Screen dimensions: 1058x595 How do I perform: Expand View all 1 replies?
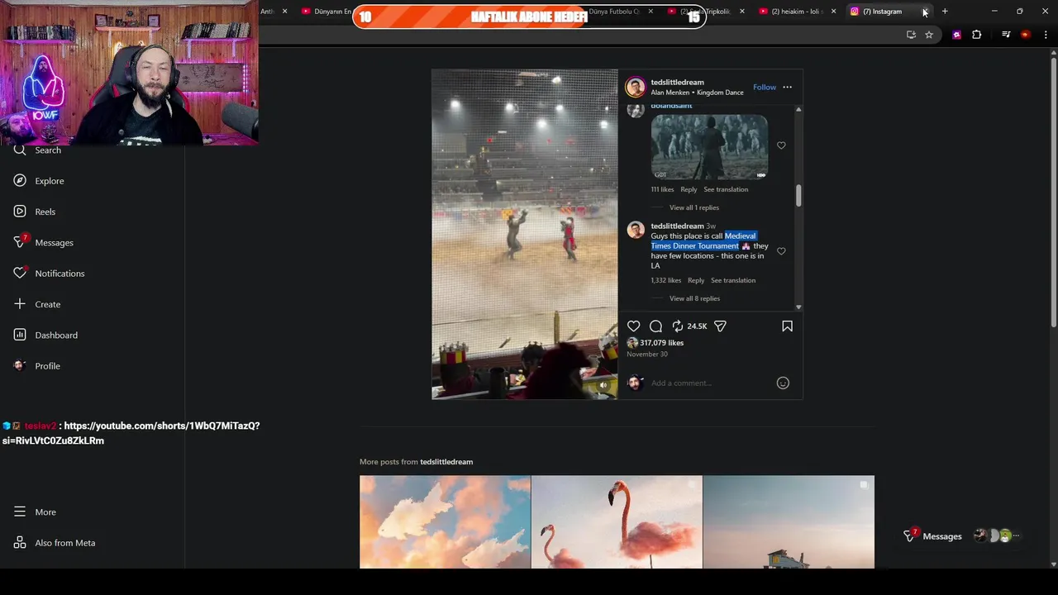(694, 207)
